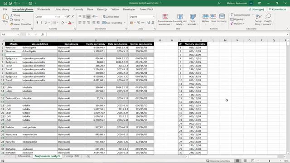290x163 pixels.
Task: Align text to top of cell
Action: click(80, 17)
